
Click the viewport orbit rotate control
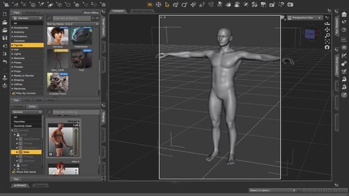327,23
